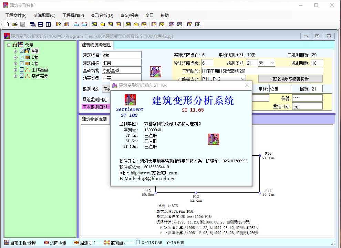Expand the C楼 tree node
The width and height of the screenshot is (341, 248).
point(15,64)
